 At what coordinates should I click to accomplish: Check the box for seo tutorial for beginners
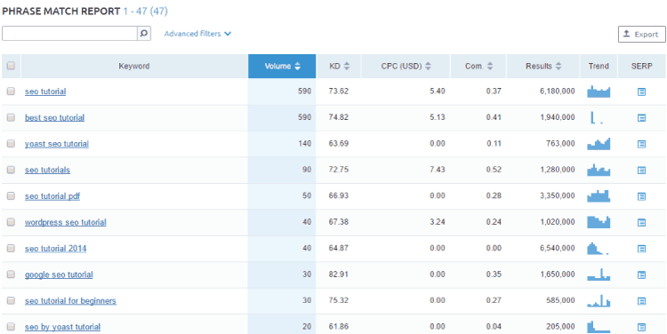(11, 300)
